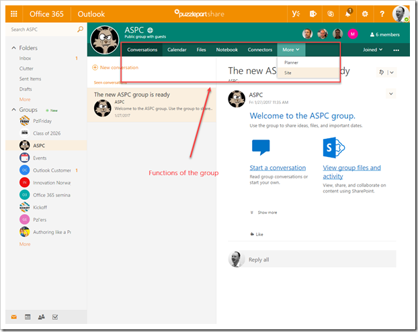The width and height of the screenshot is (418, 332).
Task: Open Yammer from the top bar
Action: (x=296, y=14)
